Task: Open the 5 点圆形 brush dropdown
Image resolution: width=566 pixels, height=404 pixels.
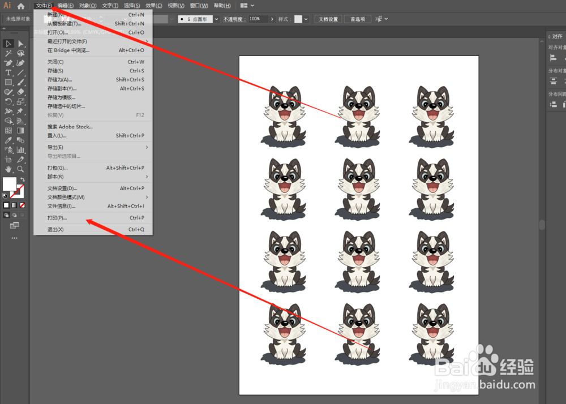Action: tap(217, 19)
